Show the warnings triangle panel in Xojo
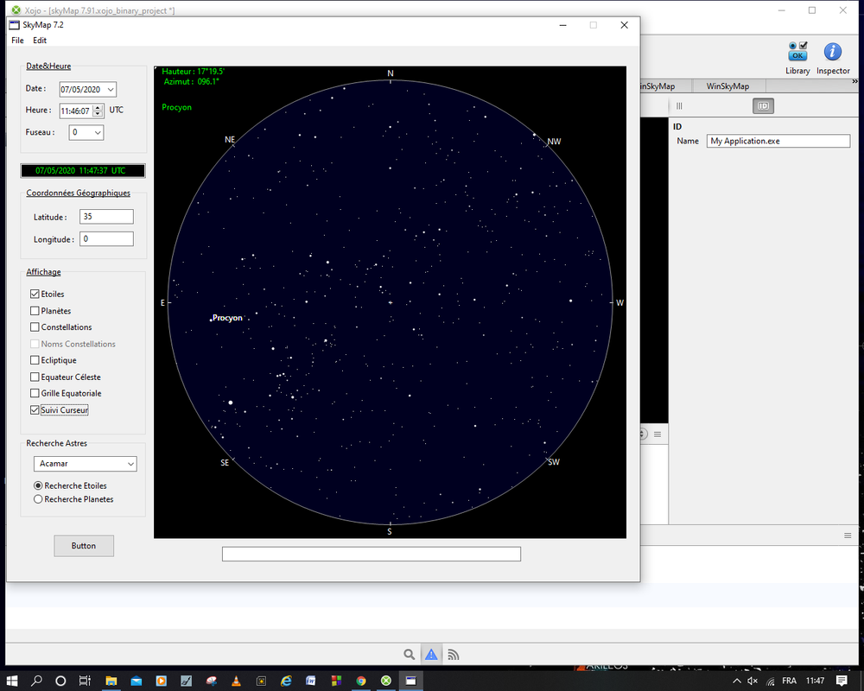 [431, 654]
